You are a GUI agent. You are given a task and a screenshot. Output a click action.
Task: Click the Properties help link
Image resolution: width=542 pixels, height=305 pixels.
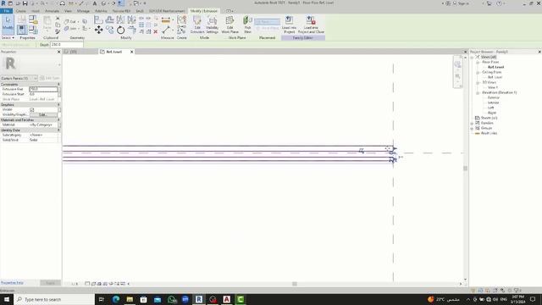tap(12, 283)
